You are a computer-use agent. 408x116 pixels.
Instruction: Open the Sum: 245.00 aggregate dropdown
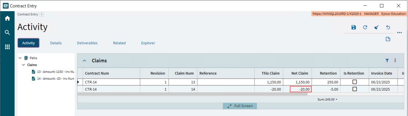click(327, 99)
